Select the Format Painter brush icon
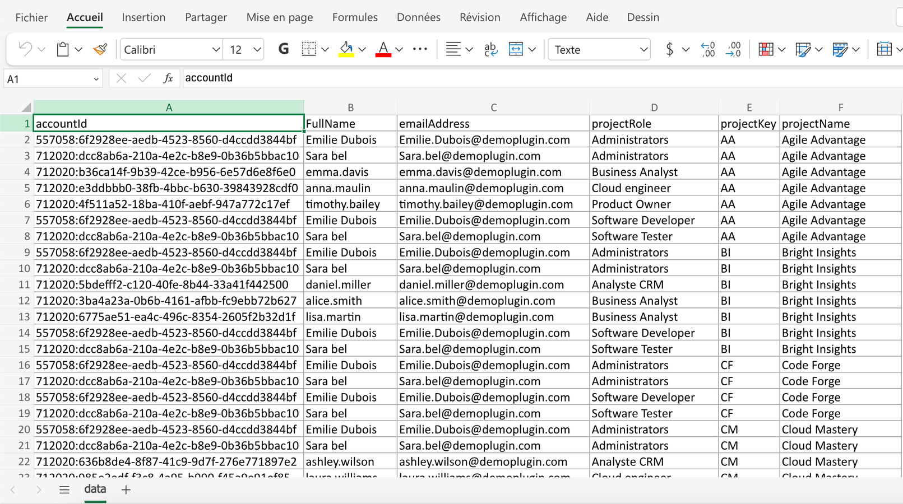 coord(100,49)
